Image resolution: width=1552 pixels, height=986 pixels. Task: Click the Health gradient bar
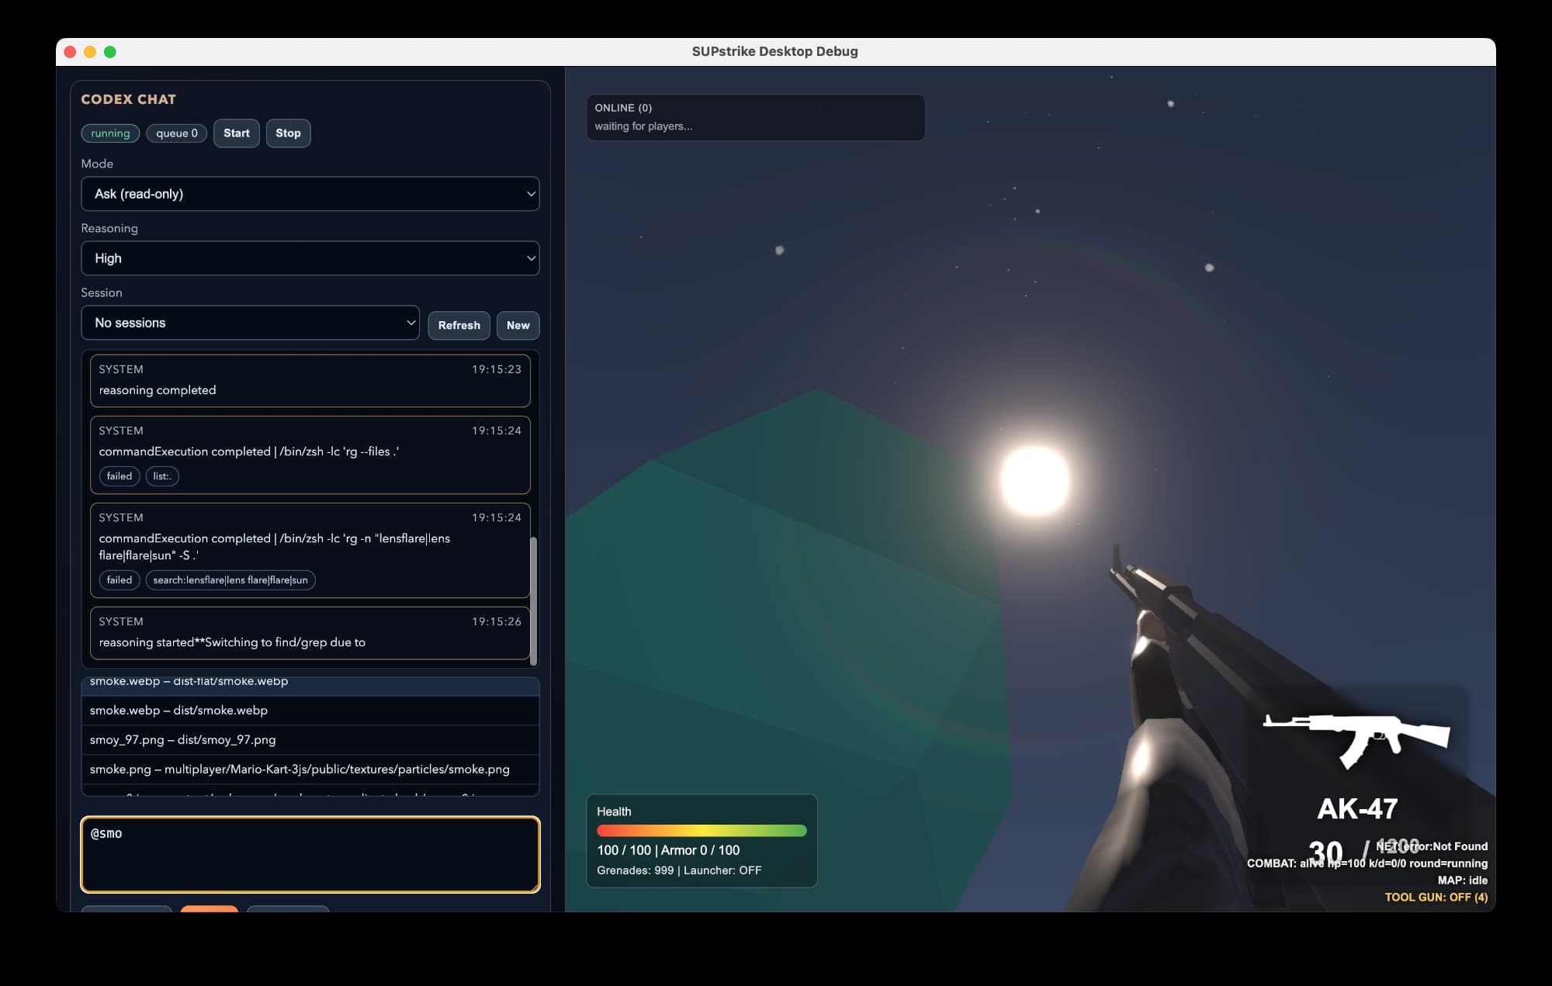pos(702,831)
